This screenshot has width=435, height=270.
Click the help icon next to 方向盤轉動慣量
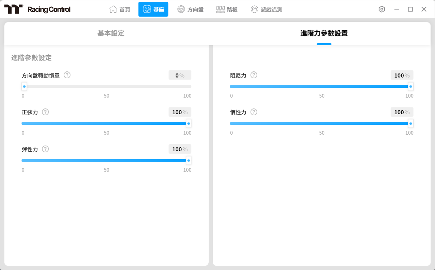67,75
